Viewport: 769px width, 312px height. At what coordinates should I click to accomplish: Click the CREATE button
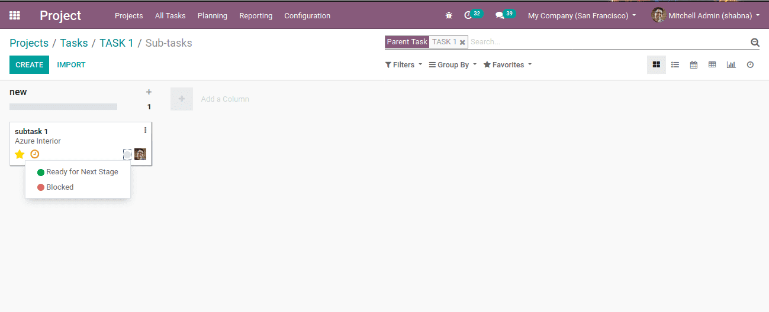click(x=29, y=65)
